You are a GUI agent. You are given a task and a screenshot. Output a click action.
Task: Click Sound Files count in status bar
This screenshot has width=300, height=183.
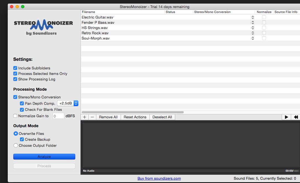click(265, 178)
